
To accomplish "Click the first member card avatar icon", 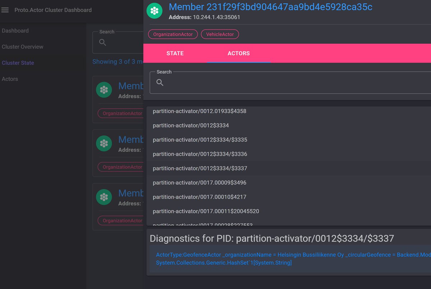I will [x=104, y=90].
